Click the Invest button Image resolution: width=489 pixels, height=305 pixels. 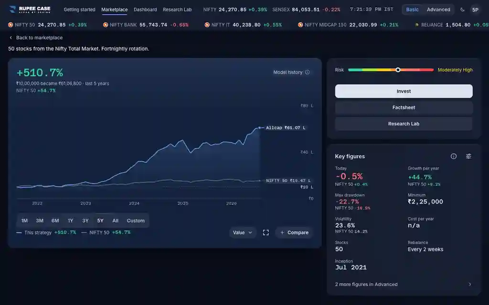coord(404,91)
